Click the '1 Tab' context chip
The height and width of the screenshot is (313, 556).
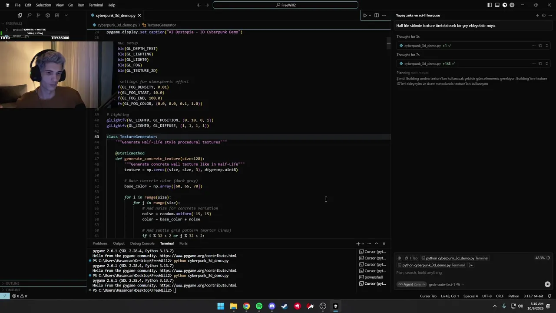pyautogui.click(x=411, y=258)
